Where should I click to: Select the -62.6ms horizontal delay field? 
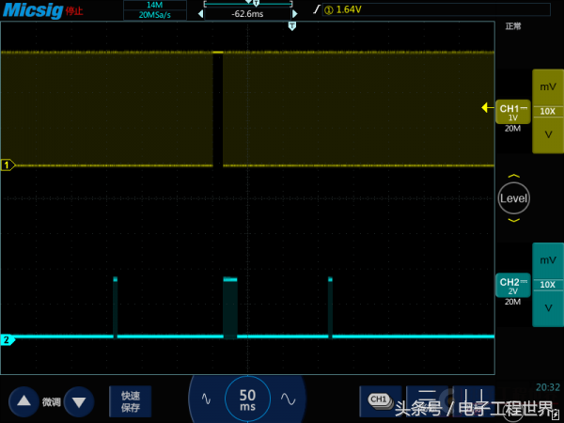247,14
